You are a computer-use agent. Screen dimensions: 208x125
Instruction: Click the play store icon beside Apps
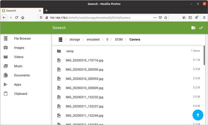[x=6, y=84]
